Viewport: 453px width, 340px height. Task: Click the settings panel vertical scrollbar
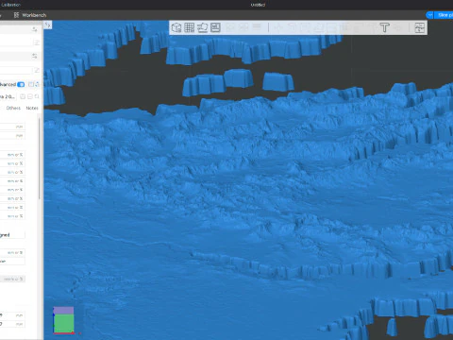(x=40, y=158)
